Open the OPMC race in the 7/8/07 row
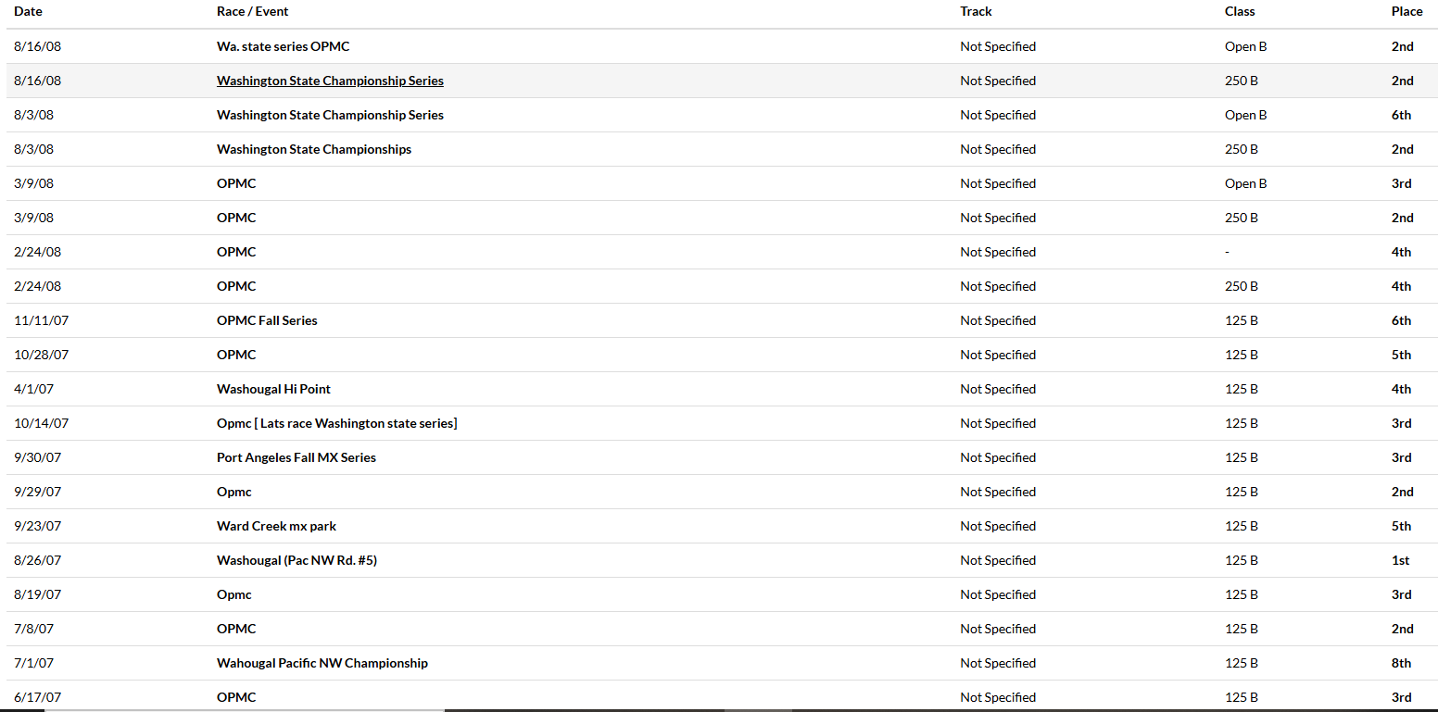 (x=236, y=629)
